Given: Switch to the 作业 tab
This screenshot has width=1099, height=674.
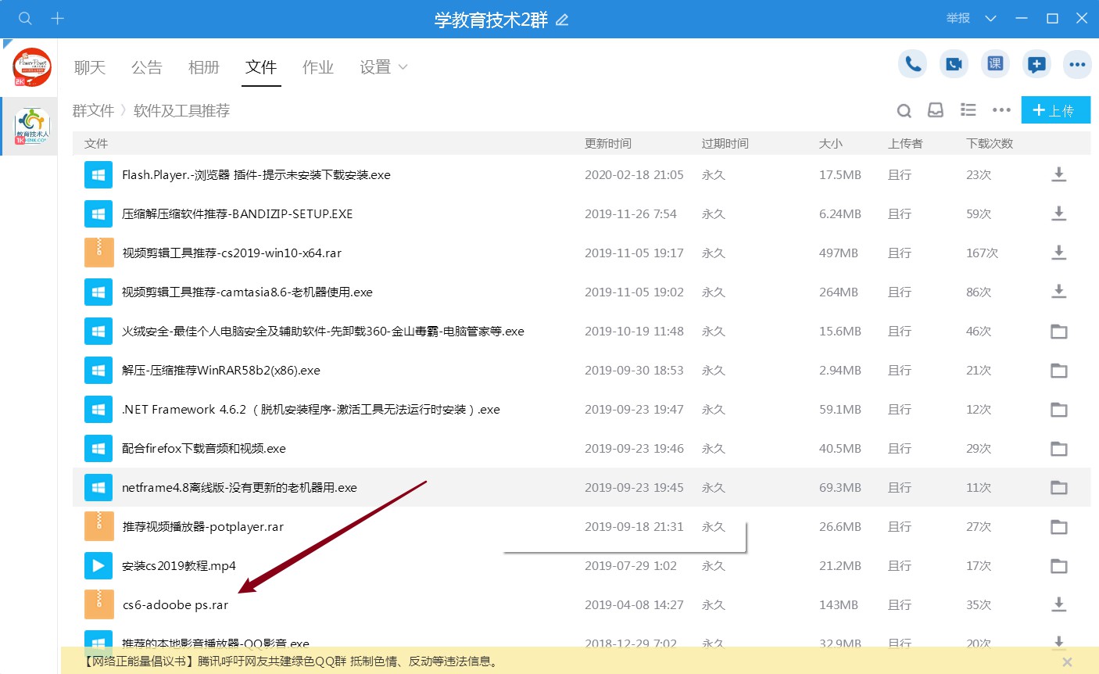Looking at the screenshot, I should (x=318, y=67).
